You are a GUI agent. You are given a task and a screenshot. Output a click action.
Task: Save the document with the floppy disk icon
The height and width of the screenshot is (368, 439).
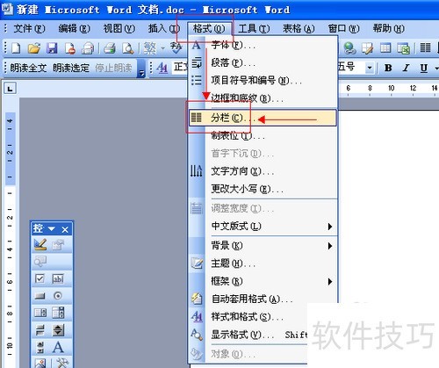point(52,48)
